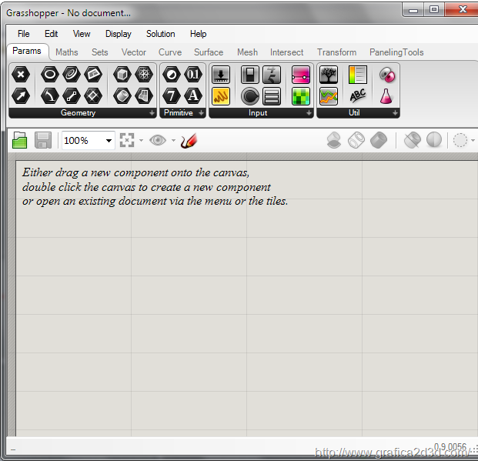This screenshot has width=478, height=461.
Task: Toggle shaded preview mode sphere icon
Action: tap(434, 140)
